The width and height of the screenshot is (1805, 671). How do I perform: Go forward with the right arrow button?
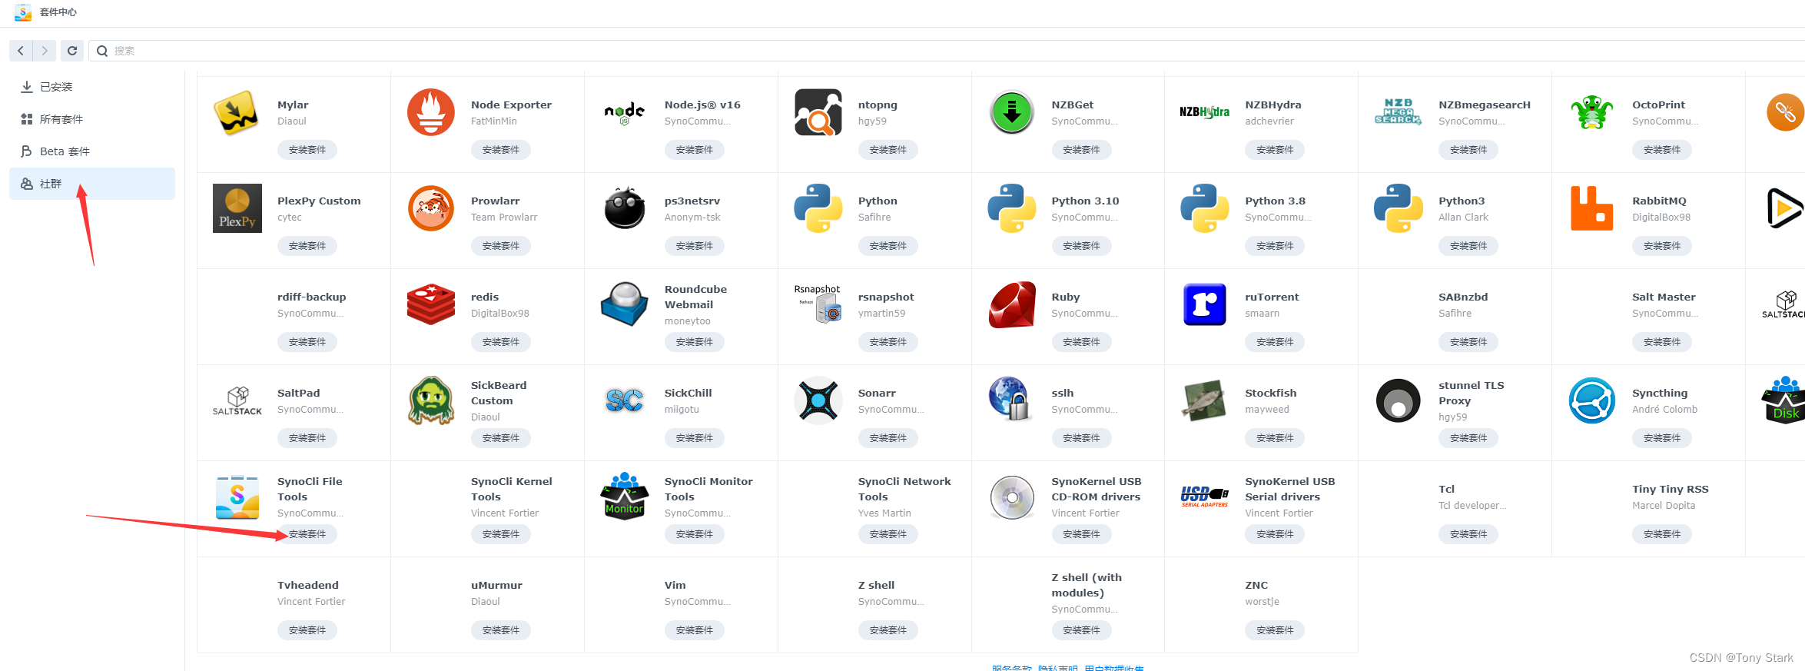pyautogui.click(x=45, y=51)
